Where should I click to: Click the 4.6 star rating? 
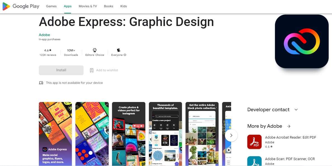48,50
